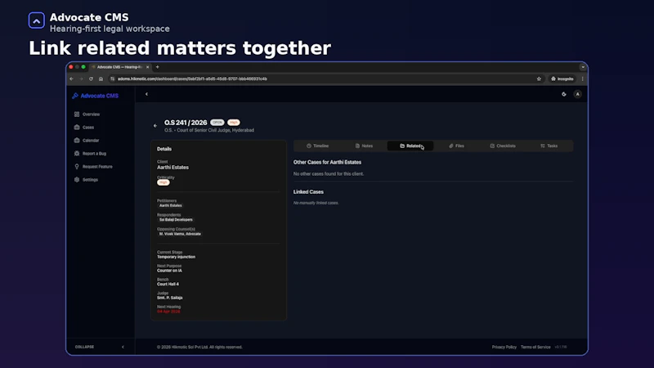Click the Overview grid icon
Viewport: 654px width, 368px height.
coord(77,114)
